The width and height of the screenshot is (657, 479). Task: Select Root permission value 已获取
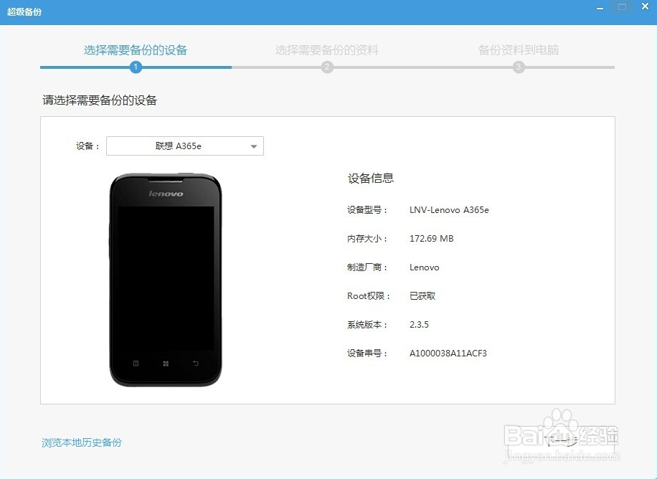pos(422,296)
